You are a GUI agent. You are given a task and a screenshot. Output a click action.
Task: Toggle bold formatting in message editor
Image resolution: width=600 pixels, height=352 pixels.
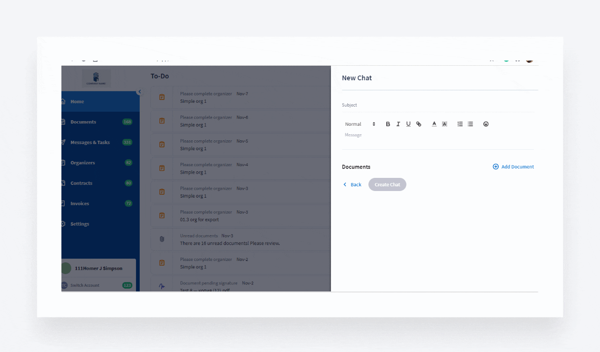[x=388, y=124]
